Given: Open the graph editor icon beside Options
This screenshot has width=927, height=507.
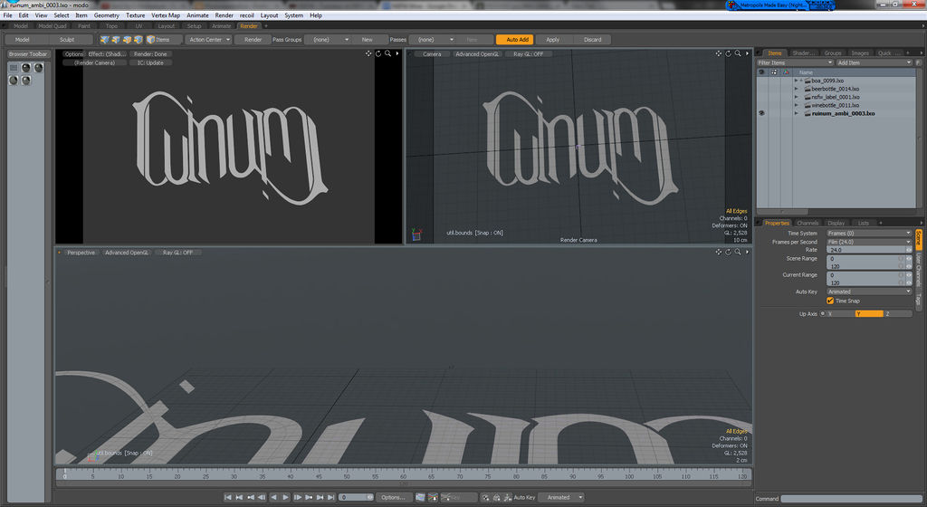Looking at the screenshot, I should tap(420, 498).
